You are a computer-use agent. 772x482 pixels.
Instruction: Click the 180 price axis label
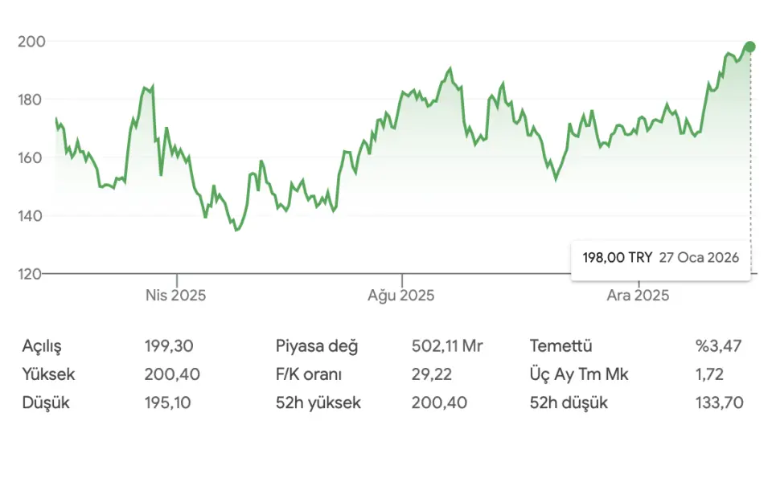tap(31, 100)
